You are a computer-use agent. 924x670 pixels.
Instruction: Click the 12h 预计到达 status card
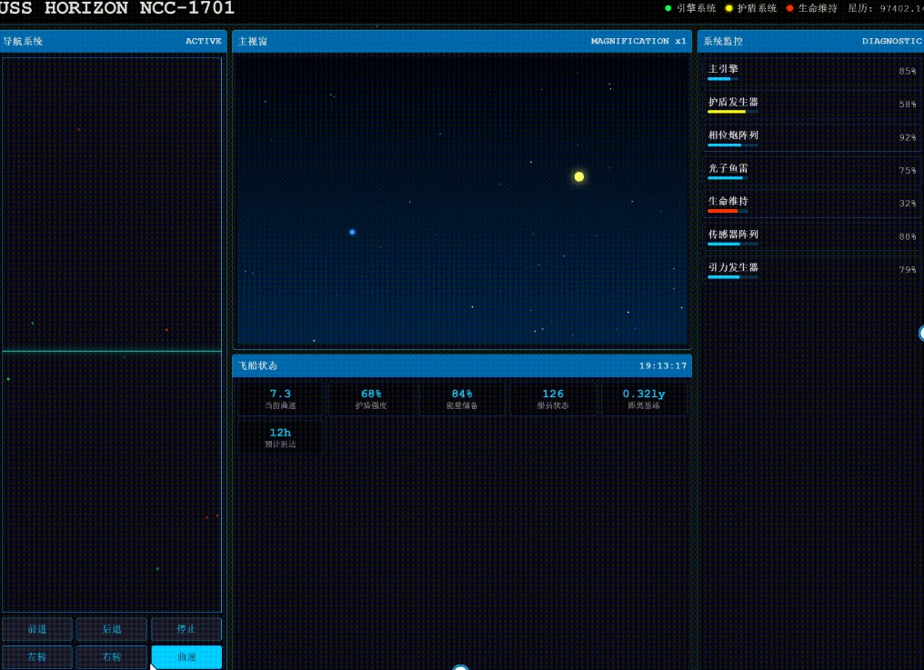[x=280, y=437]
